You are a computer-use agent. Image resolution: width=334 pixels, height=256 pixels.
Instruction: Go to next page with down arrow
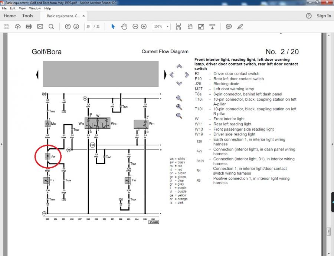point(76,27)
